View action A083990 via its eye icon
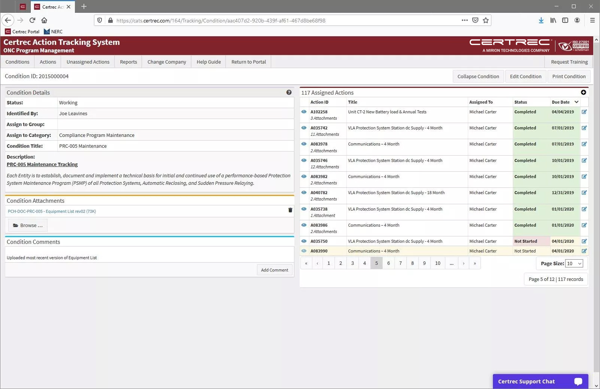Viewport: 600px width, 389px height. (x=304, y=251)
